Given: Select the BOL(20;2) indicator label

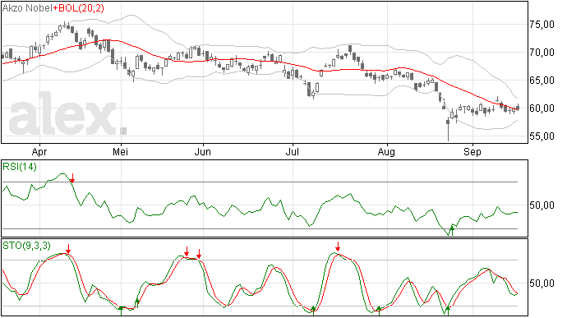Looking at the screenshot, I should [x=81, y=7].
